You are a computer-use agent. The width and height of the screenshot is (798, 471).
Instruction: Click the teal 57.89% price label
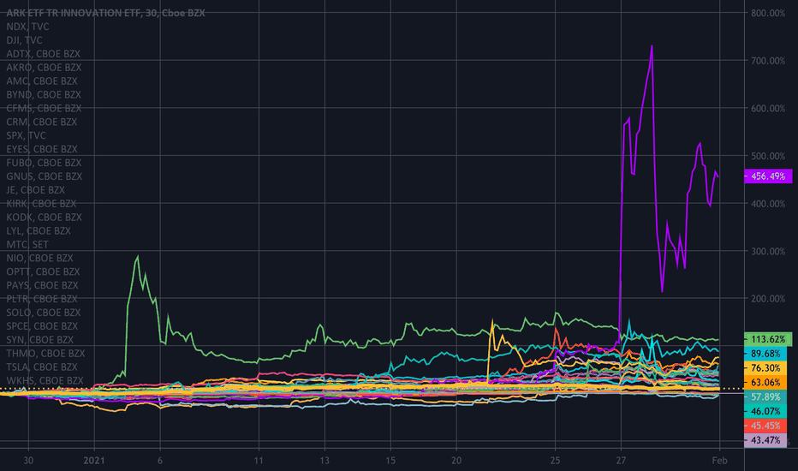point(765,396)
